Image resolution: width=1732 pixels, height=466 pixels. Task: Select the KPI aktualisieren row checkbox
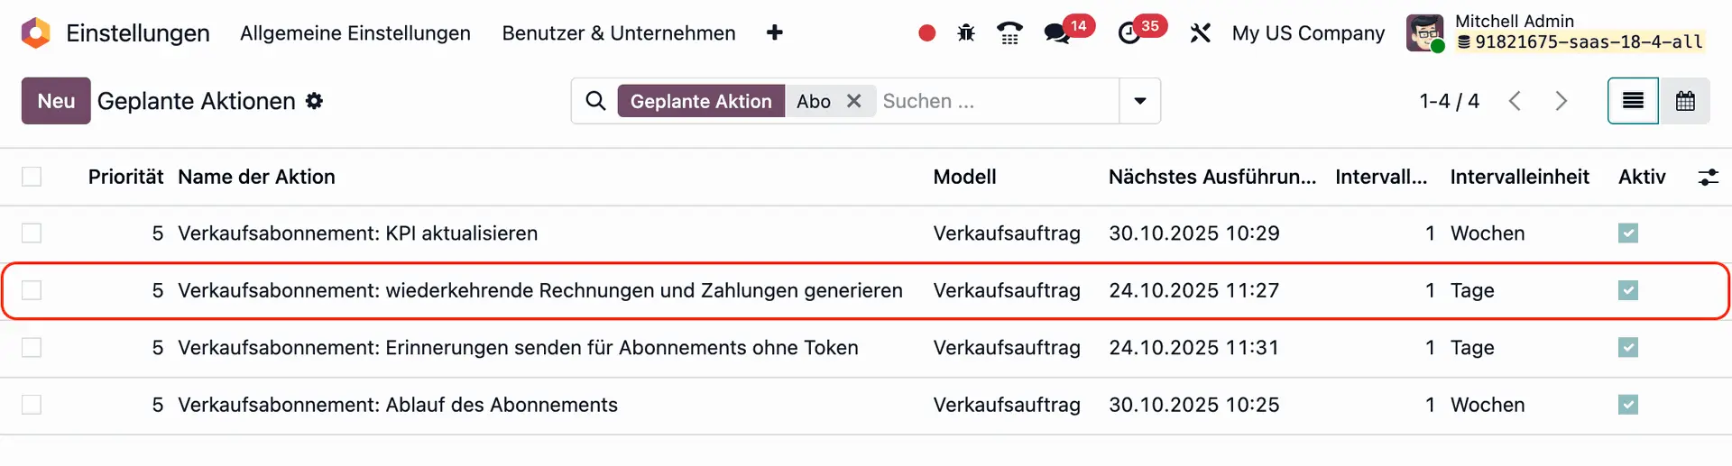pyautogui.click(x=32, y=233)
